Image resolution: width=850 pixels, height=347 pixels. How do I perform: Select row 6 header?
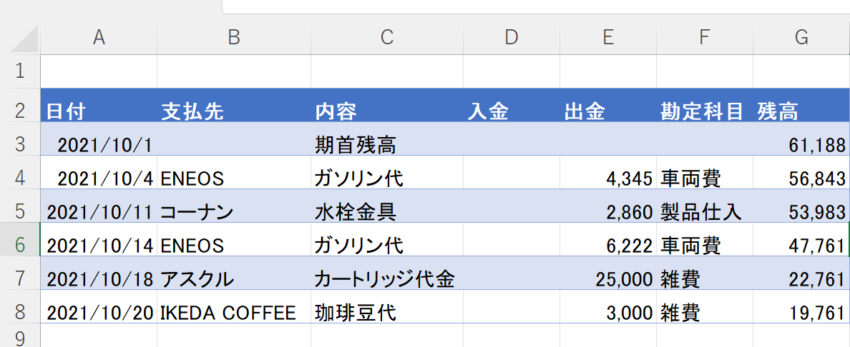click(x=20, y=245)
